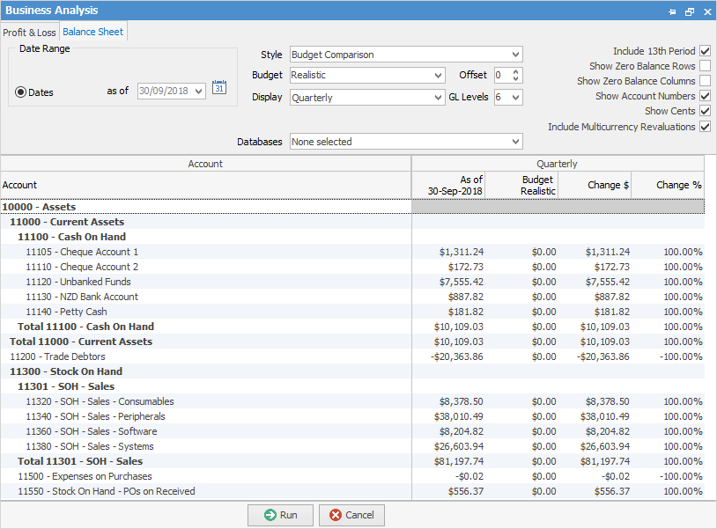Select the Balance Sheet tab
The width and height of the screenshot is (717, 529).
[92, 33]
